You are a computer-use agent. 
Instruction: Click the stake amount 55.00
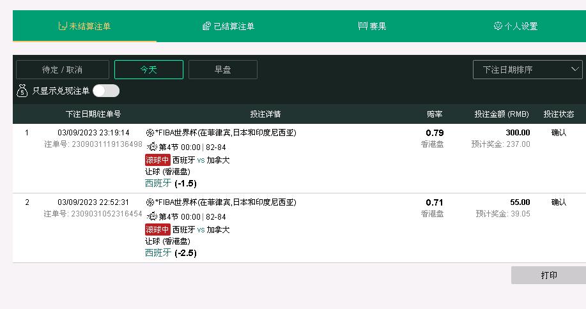click(x=520, y=202)
